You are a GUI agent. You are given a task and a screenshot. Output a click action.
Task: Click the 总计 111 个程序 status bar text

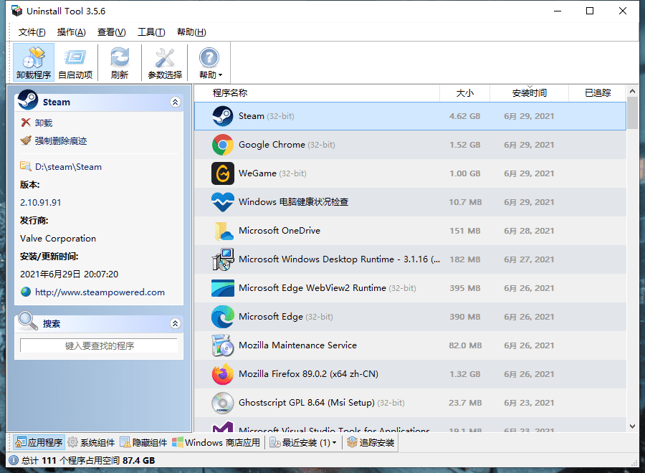[x=88, y=461]
